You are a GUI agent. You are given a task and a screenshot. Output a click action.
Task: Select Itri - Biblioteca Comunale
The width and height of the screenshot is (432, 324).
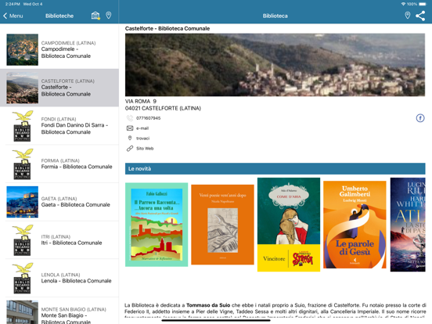[x=59, y=239]
